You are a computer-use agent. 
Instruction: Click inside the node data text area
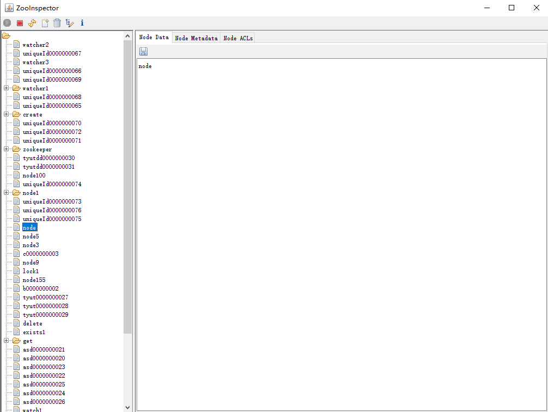[x=341, y=235]
